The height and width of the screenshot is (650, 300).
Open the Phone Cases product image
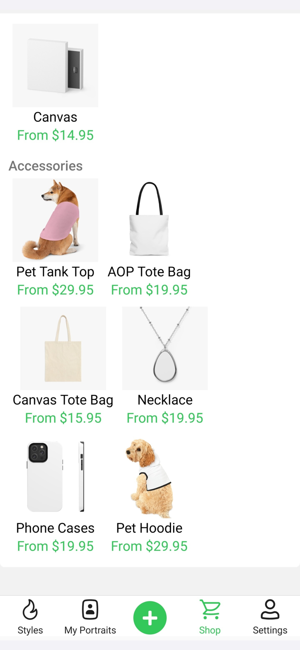tap(55, 477)
